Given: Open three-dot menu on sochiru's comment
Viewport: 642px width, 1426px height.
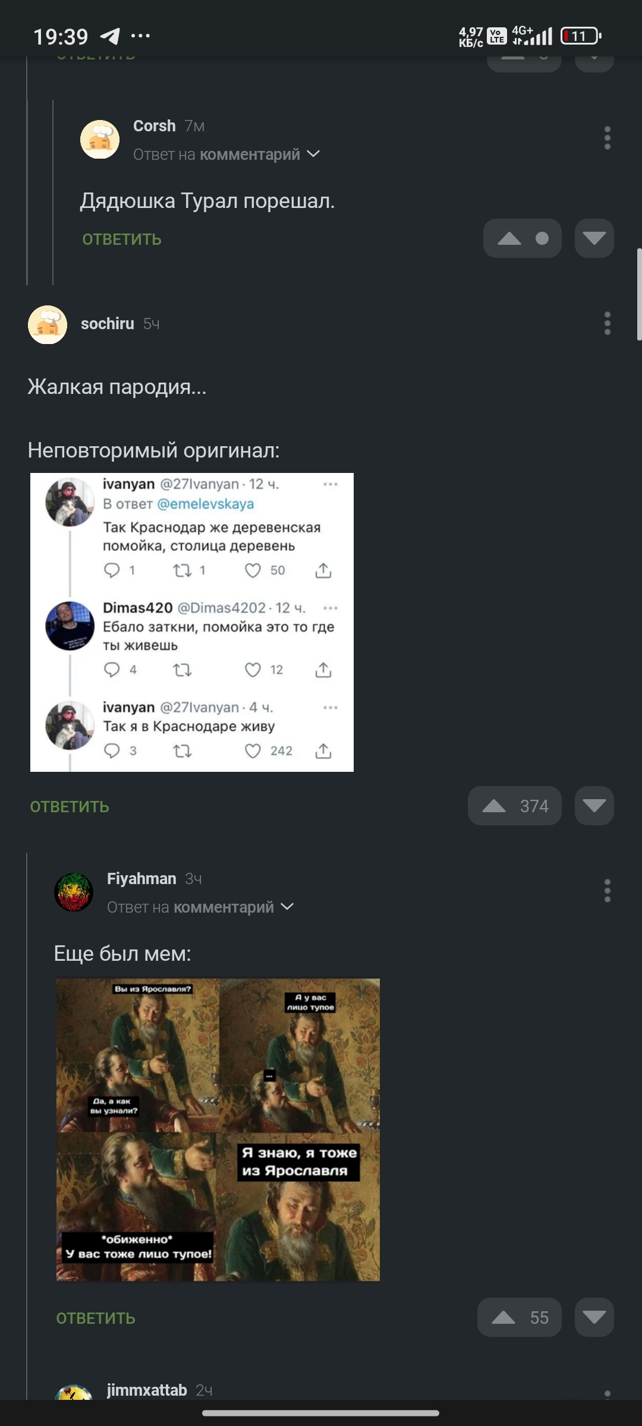Looking at the screenshot, I should 607,323.
